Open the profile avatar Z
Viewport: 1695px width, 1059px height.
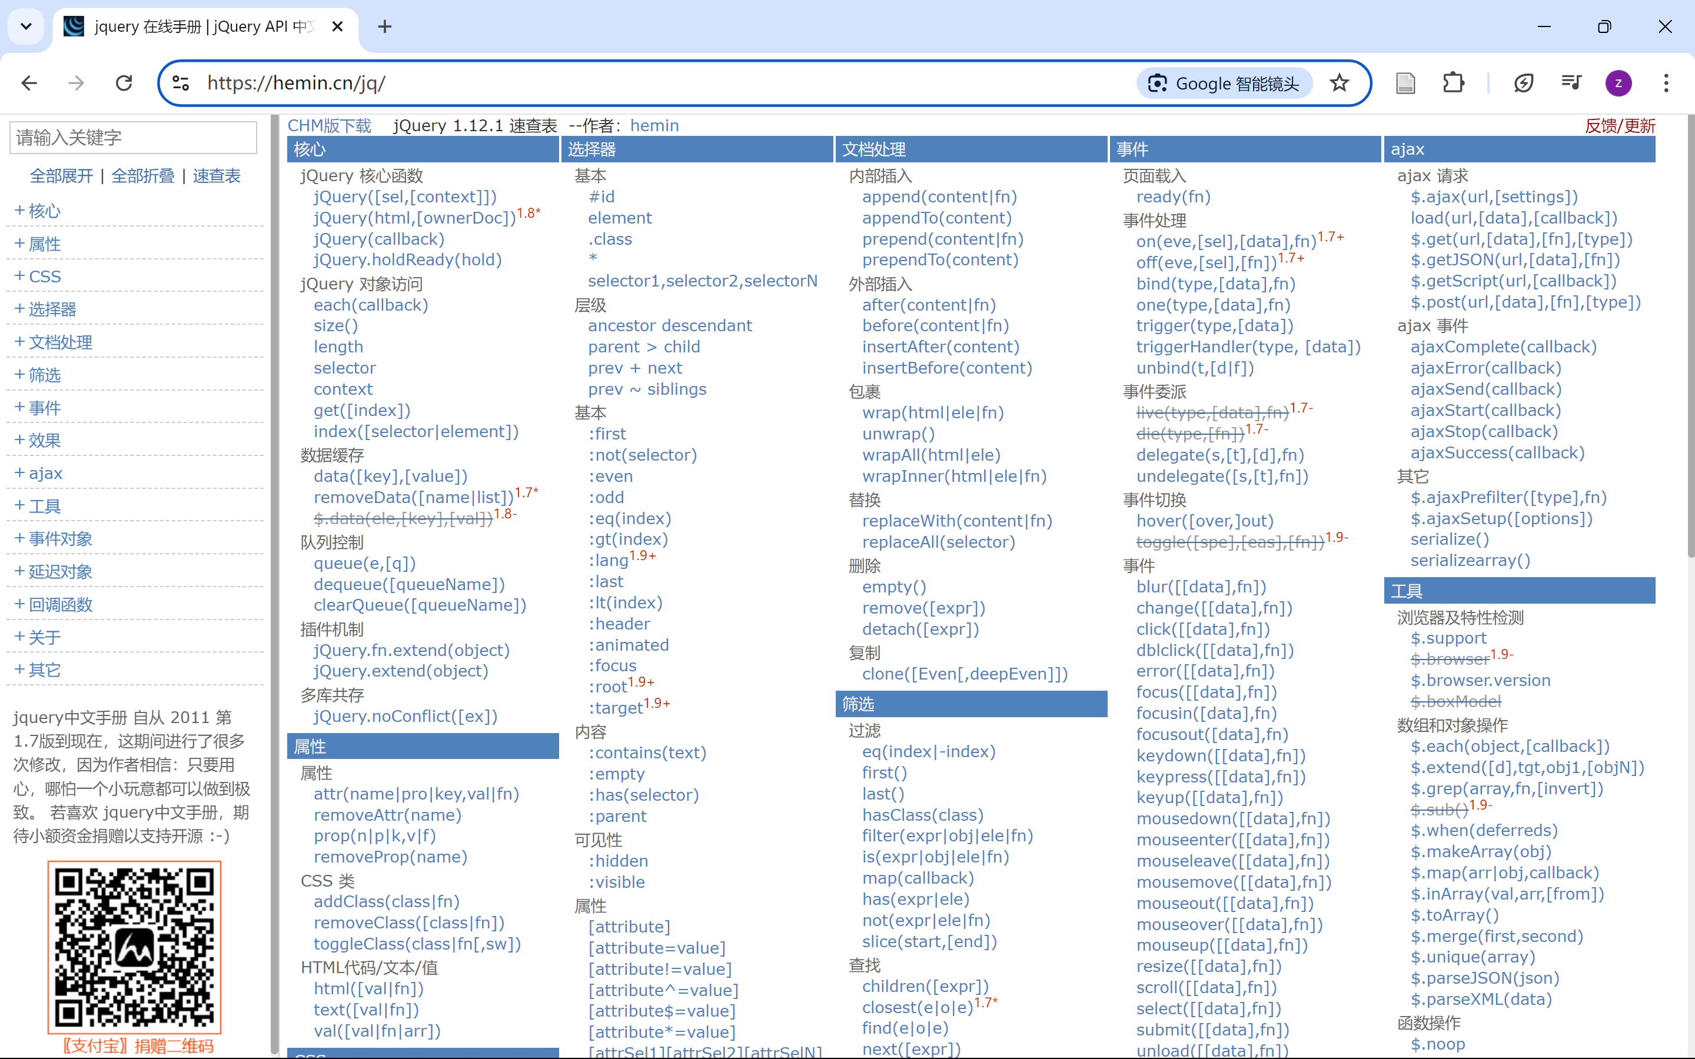pos(1618,84)
